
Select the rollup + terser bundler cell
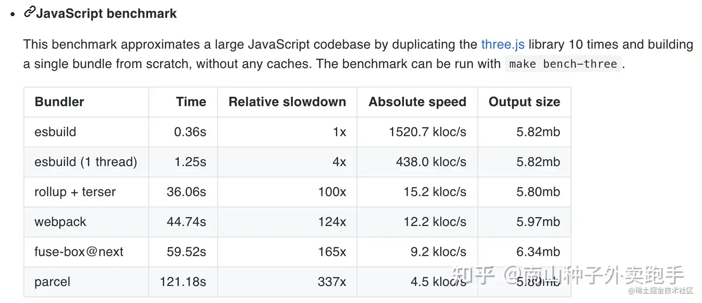point(75,192)
